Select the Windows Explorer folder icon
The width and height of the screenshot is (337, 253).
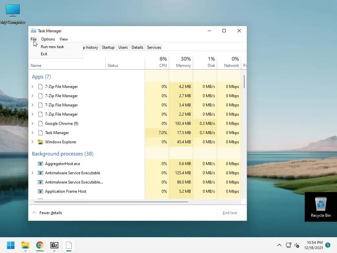(x=40, y=142)
